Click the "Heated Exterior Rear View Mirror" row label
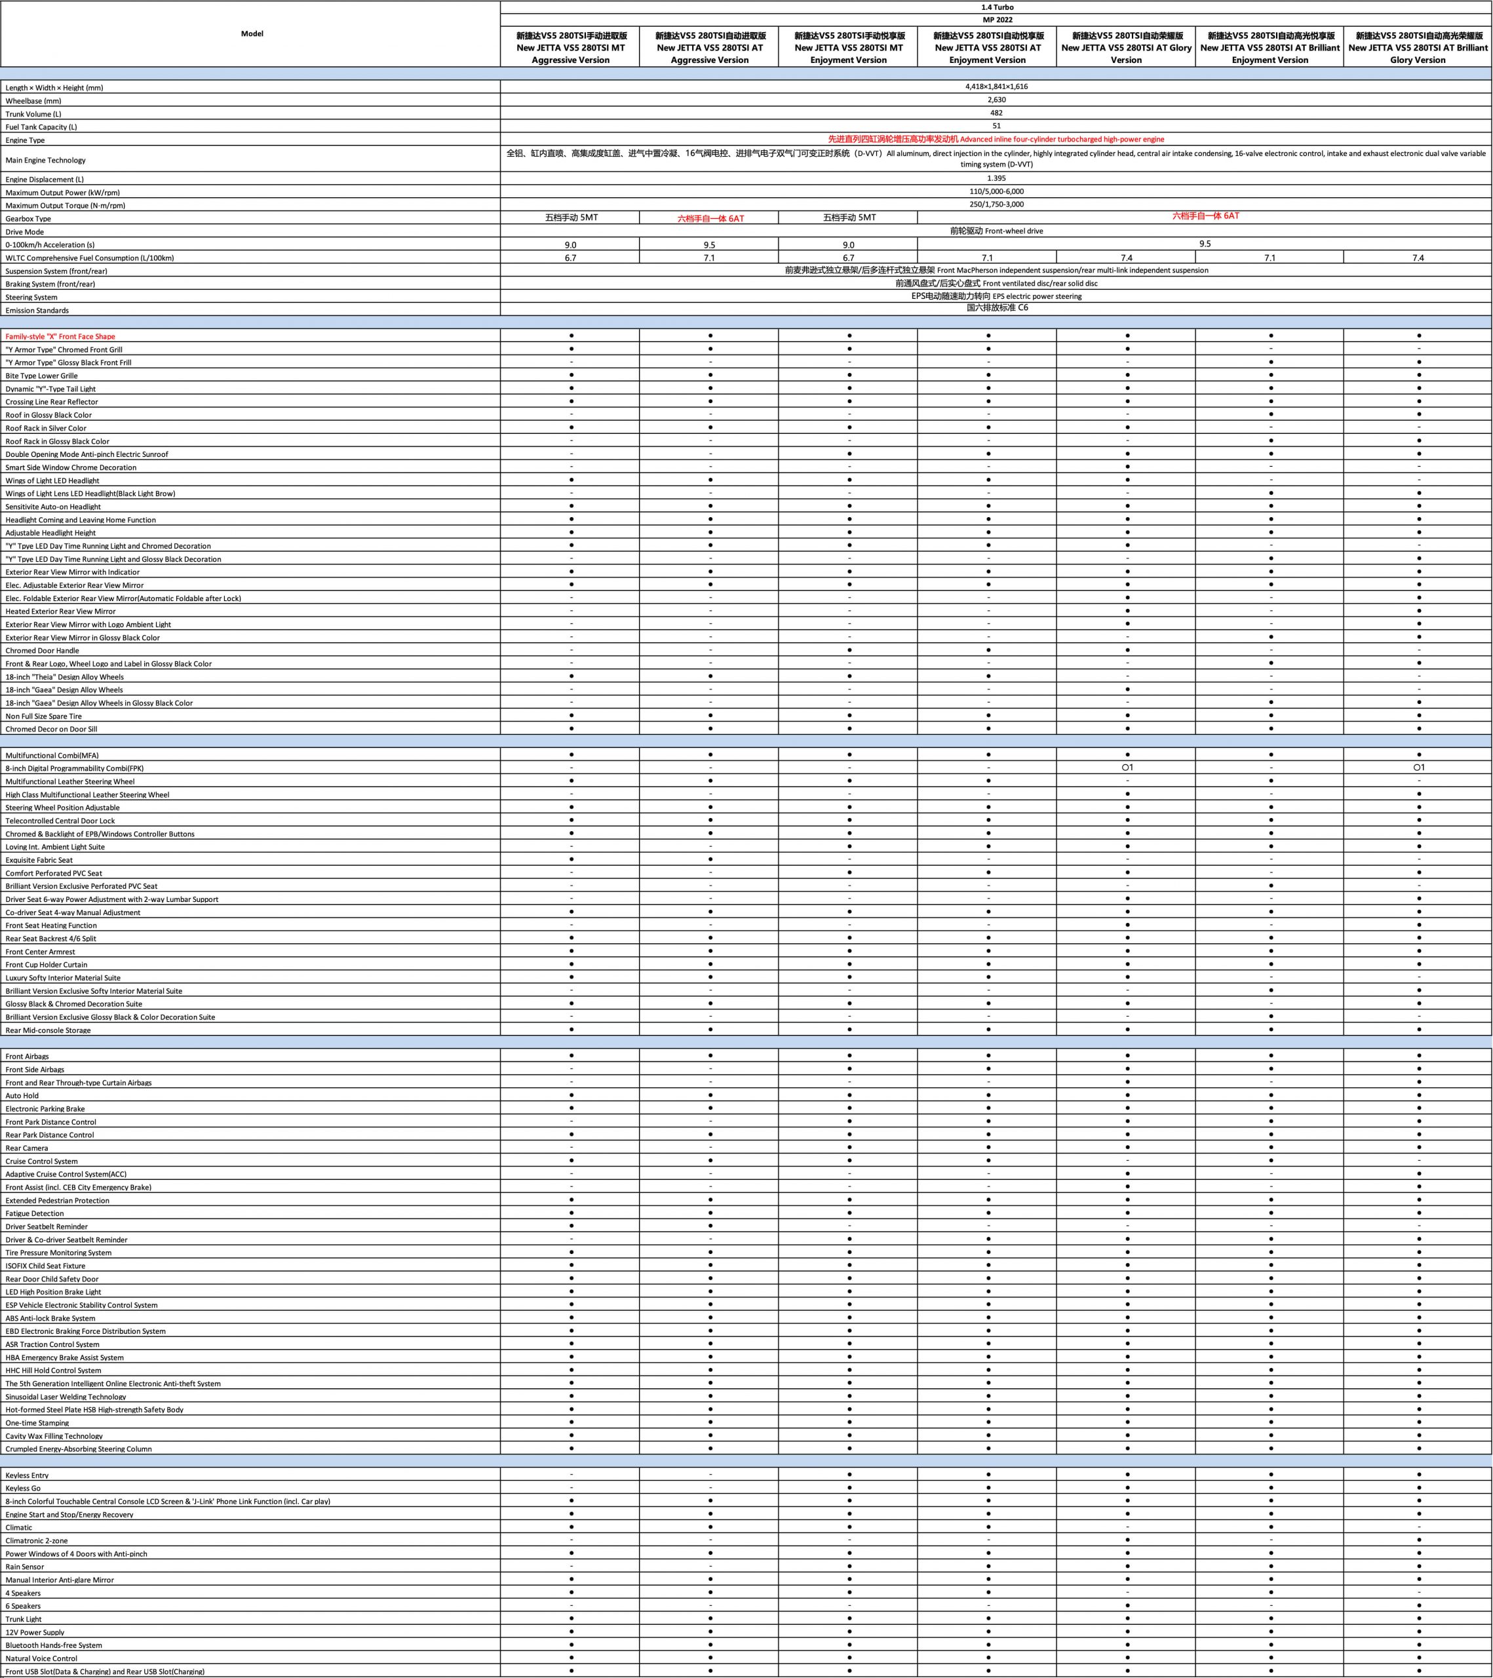Viewport: 1493px width, 1678px height. pyautogui.click(x=60, y=612)
